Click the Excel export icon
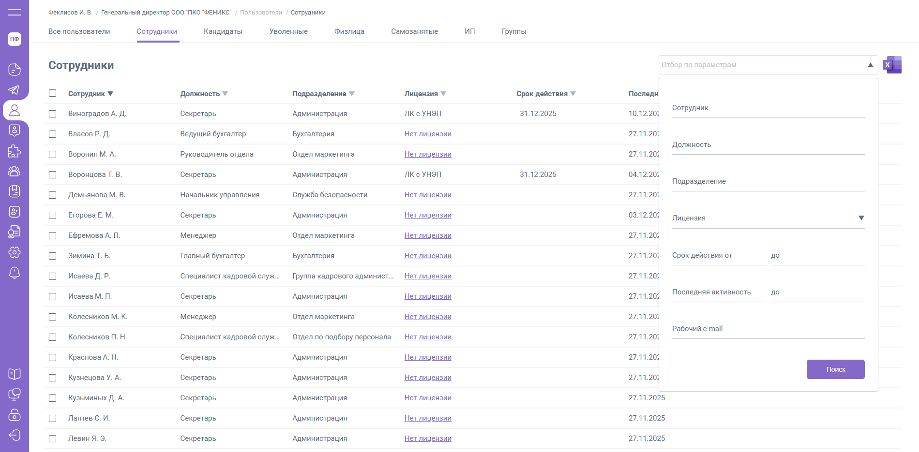This screenshot has width=919, height=452. click(x=892, y=65)
